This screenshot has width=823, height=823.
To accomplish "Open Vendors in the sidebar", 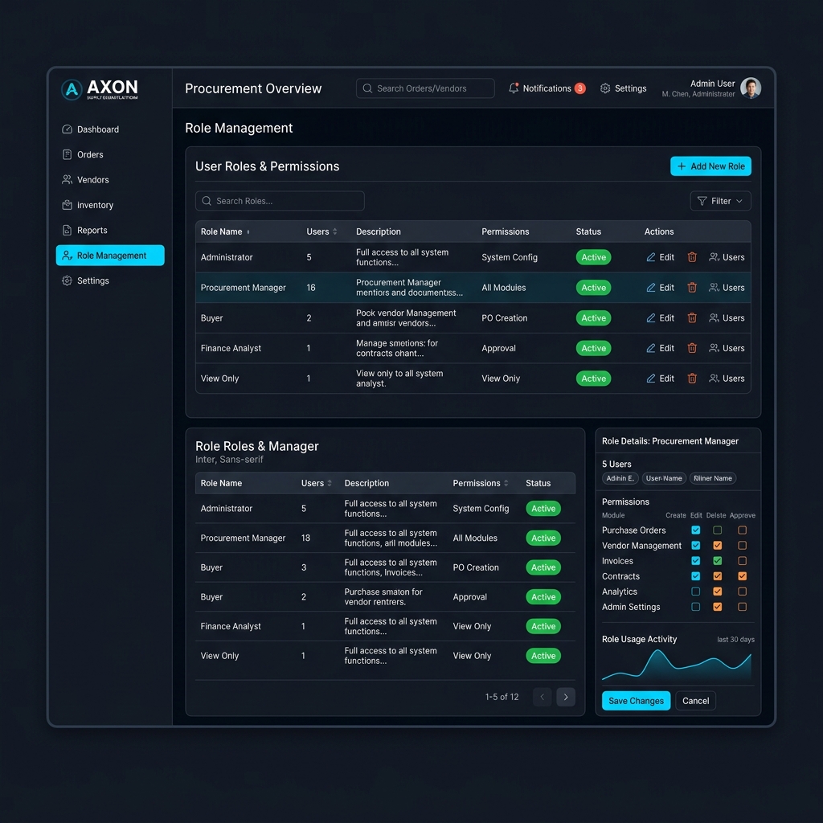I will coord(92,180).
